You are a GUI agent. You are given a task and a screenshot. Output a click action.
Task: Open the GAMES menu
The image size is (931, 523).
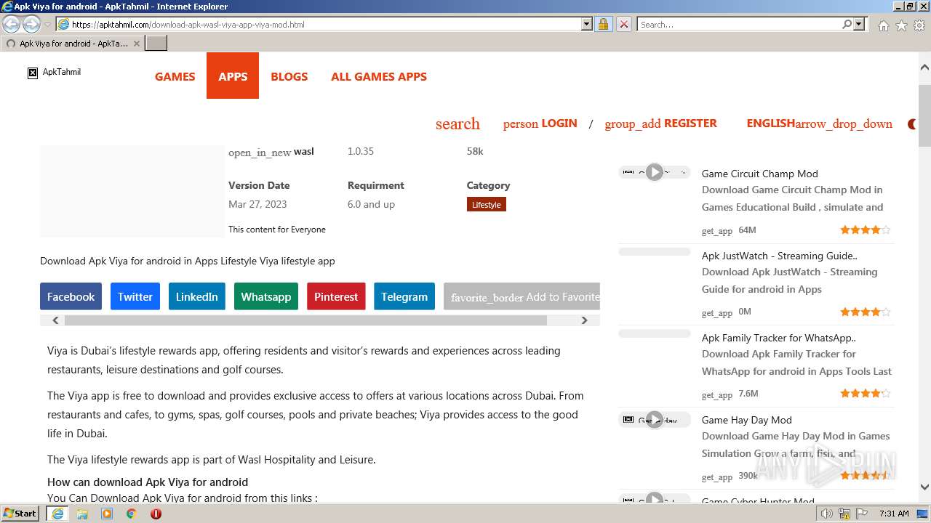[x=175, y=76]
